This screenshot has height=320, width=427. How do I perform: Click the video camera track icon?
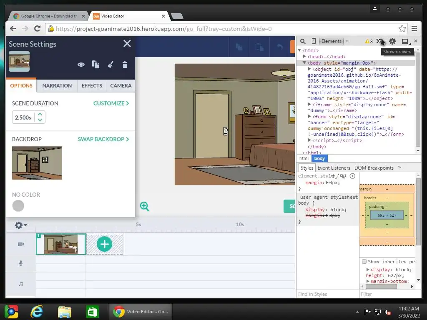21,244
